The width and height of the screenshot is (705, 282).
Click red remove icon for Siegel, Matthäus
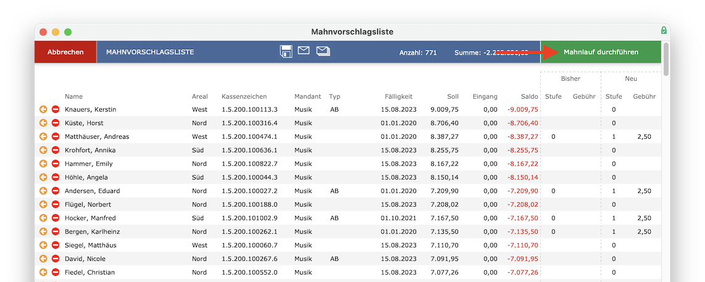56,245
